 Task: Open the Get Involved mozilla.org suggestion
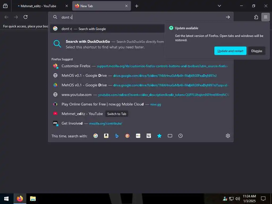pos(141,123)
